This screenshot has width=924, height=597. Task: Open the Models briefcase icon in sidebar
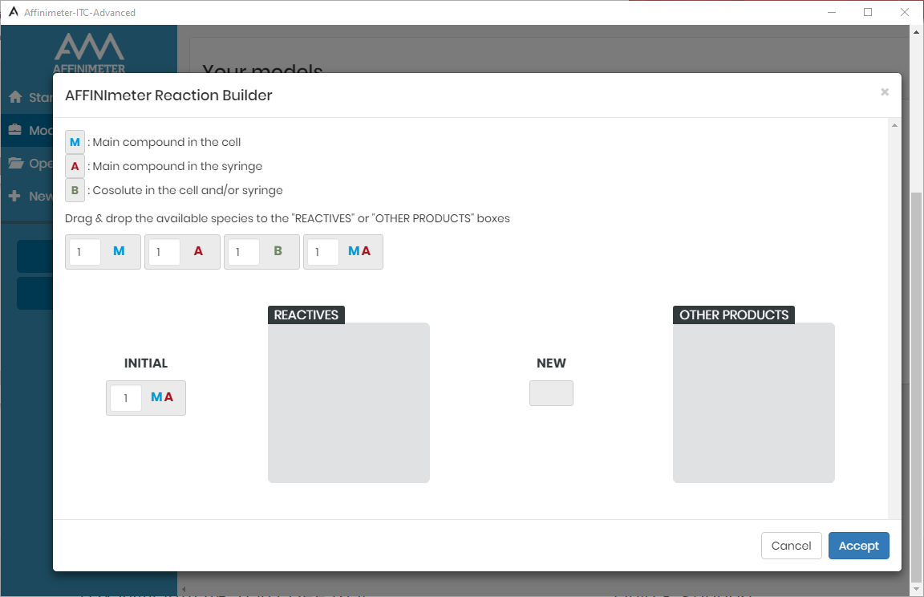point(15,130)
